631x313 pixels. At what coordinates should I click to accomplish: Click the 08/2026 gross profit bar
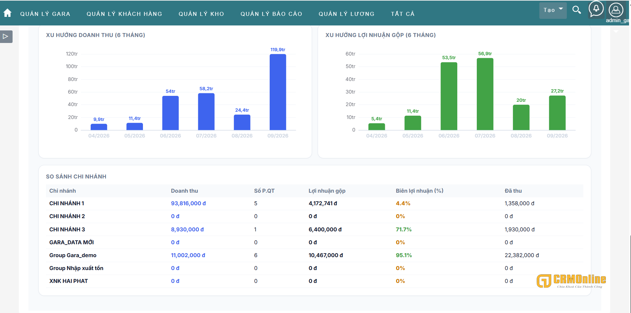pyautogui.click(x=521, y=117)
